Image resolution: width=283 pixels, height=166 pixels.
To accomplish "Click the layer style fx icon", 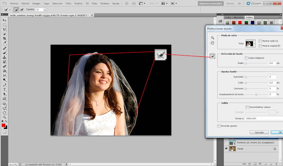I will pyautogui.click(x=249, y=164).
